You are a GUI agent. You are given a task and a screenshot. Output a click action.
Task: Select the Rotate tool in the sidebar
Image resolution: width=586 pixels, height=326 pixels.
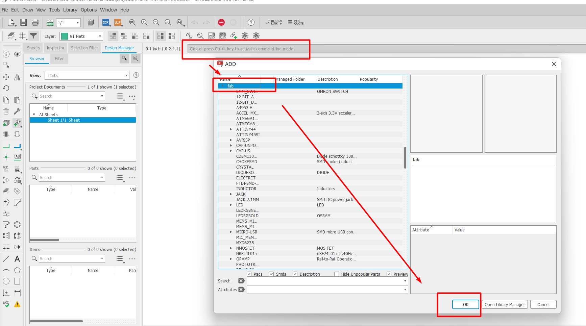(6, 88)
